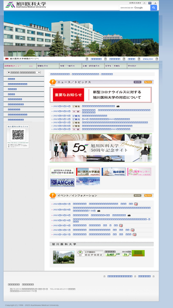The height and width of the screenshot is (308, 173).
Task: Open 2023/05/08 news headline link
Action: [107, 126]
